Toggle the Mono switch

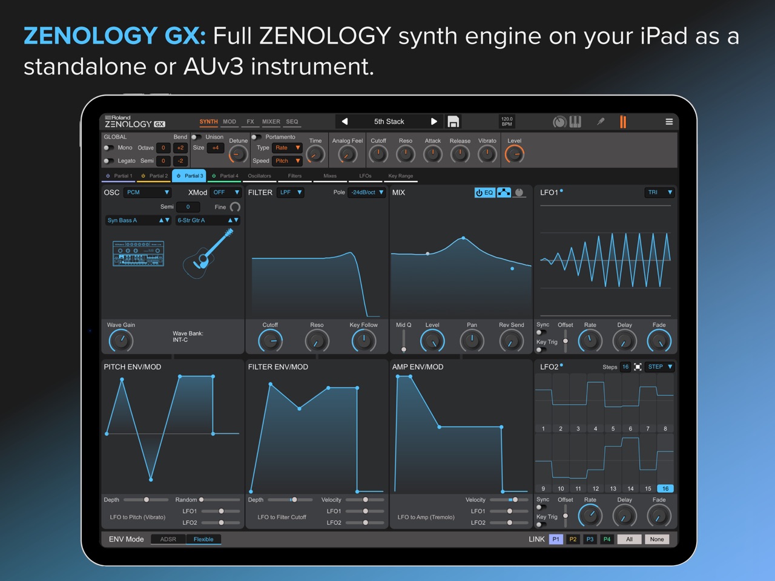point(108,148)
